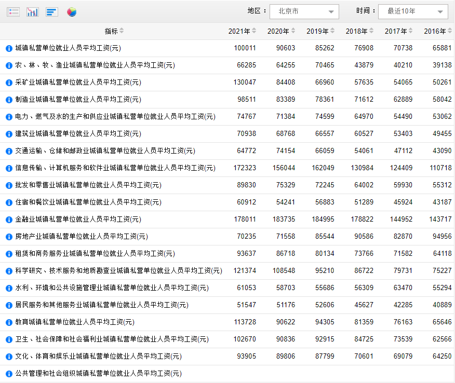Sort by the 2020年 column

[281, 31]
